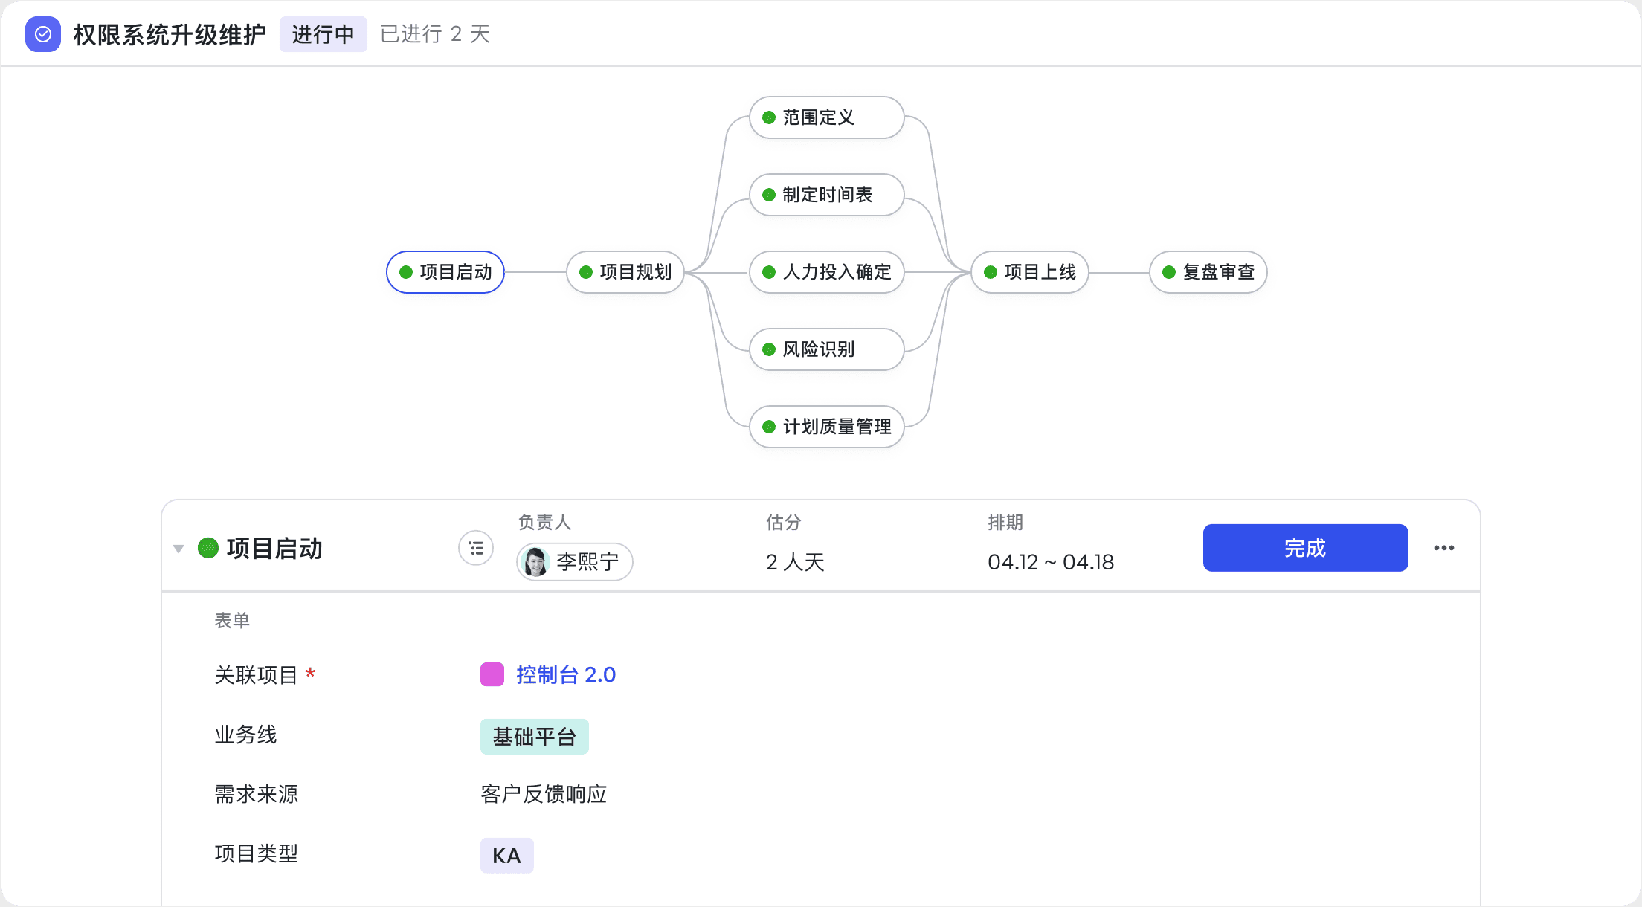Open the more options (…) menu on the card

click(x=1445, y=548)
